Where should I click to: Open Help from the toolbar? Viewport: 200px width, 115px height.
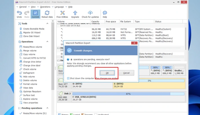pyautogui.click(x=105, y=14)
